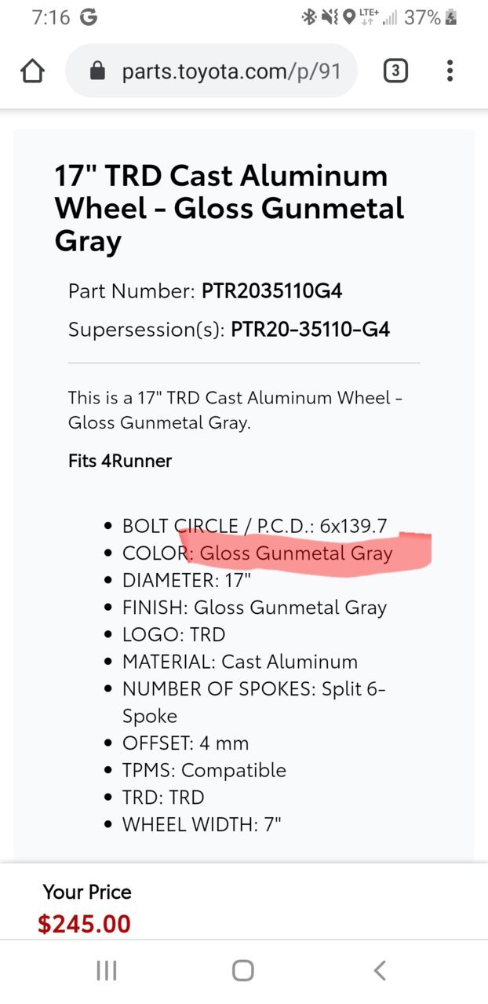
Task: Tap the $245.00 price
Action: pyautogui.click(x=85, y=924)
